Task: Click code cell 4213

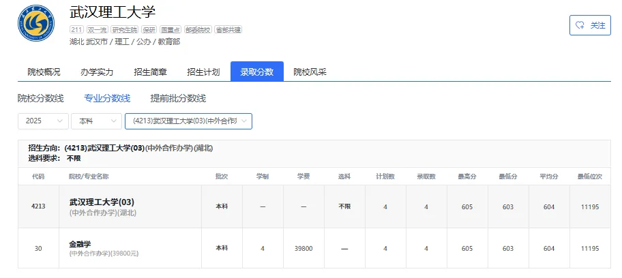Action: [38, 206]
